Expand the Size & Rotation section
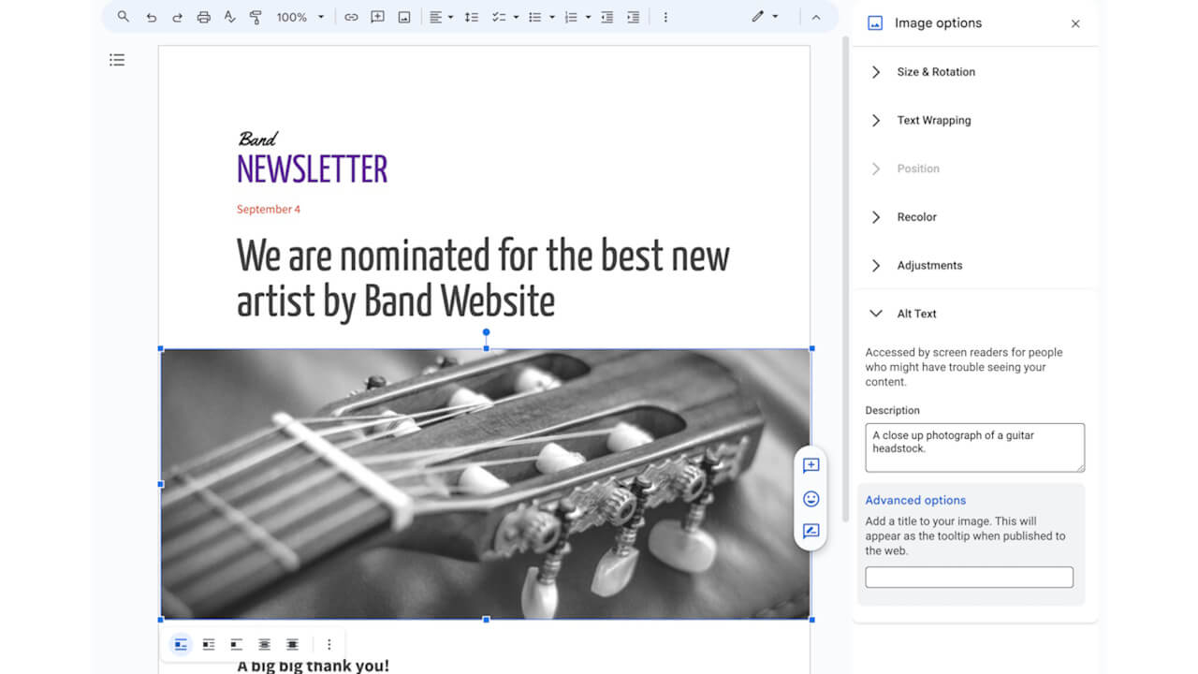The width and height of the screenshot is (1198, 674). 935,72
